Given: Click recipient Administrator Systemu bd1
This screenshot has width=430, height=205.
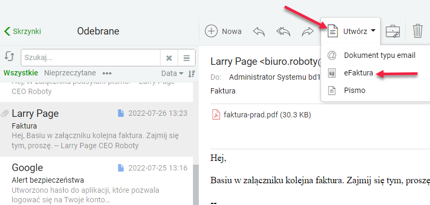Looking at the screenshot, I should (274, 78).
